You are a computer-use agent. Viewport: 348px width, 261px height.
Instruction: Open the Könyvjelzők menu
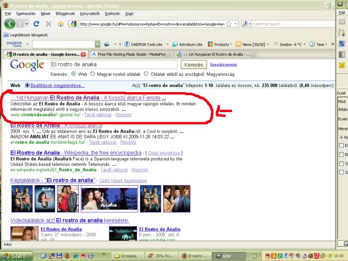(x=90, y=14)
